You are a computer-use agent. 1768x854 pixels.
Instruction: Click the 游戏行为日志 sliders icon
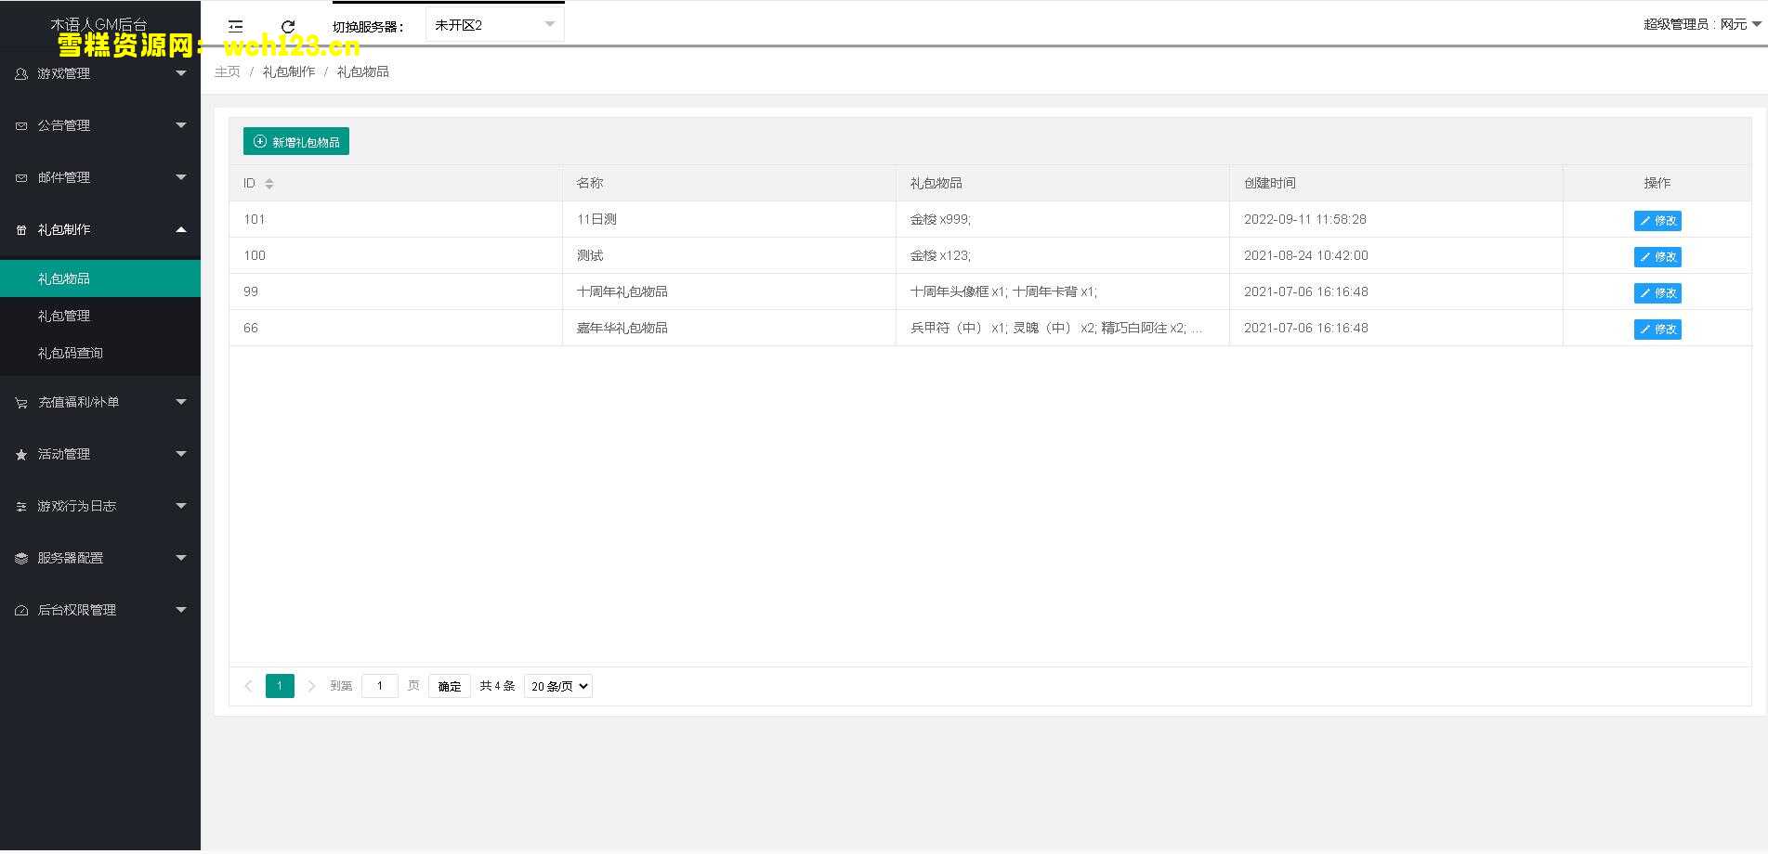(x=21, y=506)
